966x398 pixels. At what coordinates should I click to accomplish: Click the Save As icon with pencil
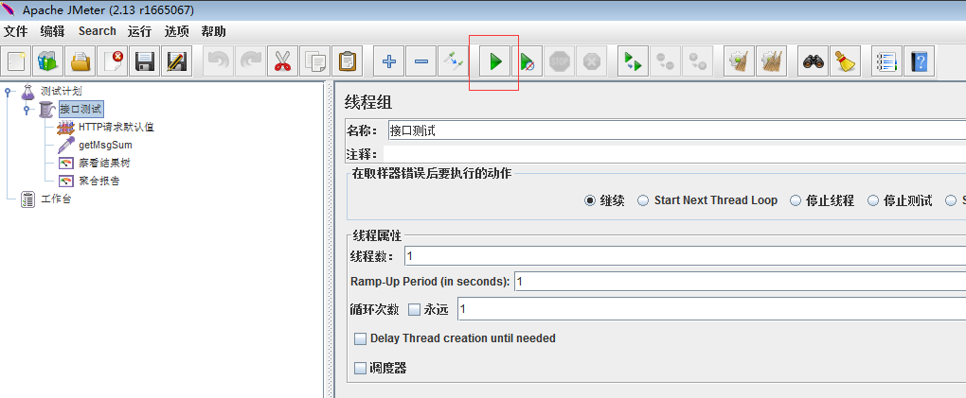(x=177, y=61)
